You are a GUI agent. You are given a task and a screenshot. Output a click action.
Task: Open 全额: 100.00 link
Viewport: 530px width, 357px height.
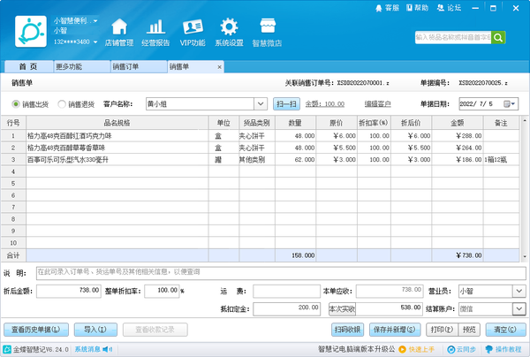[325, 104]
